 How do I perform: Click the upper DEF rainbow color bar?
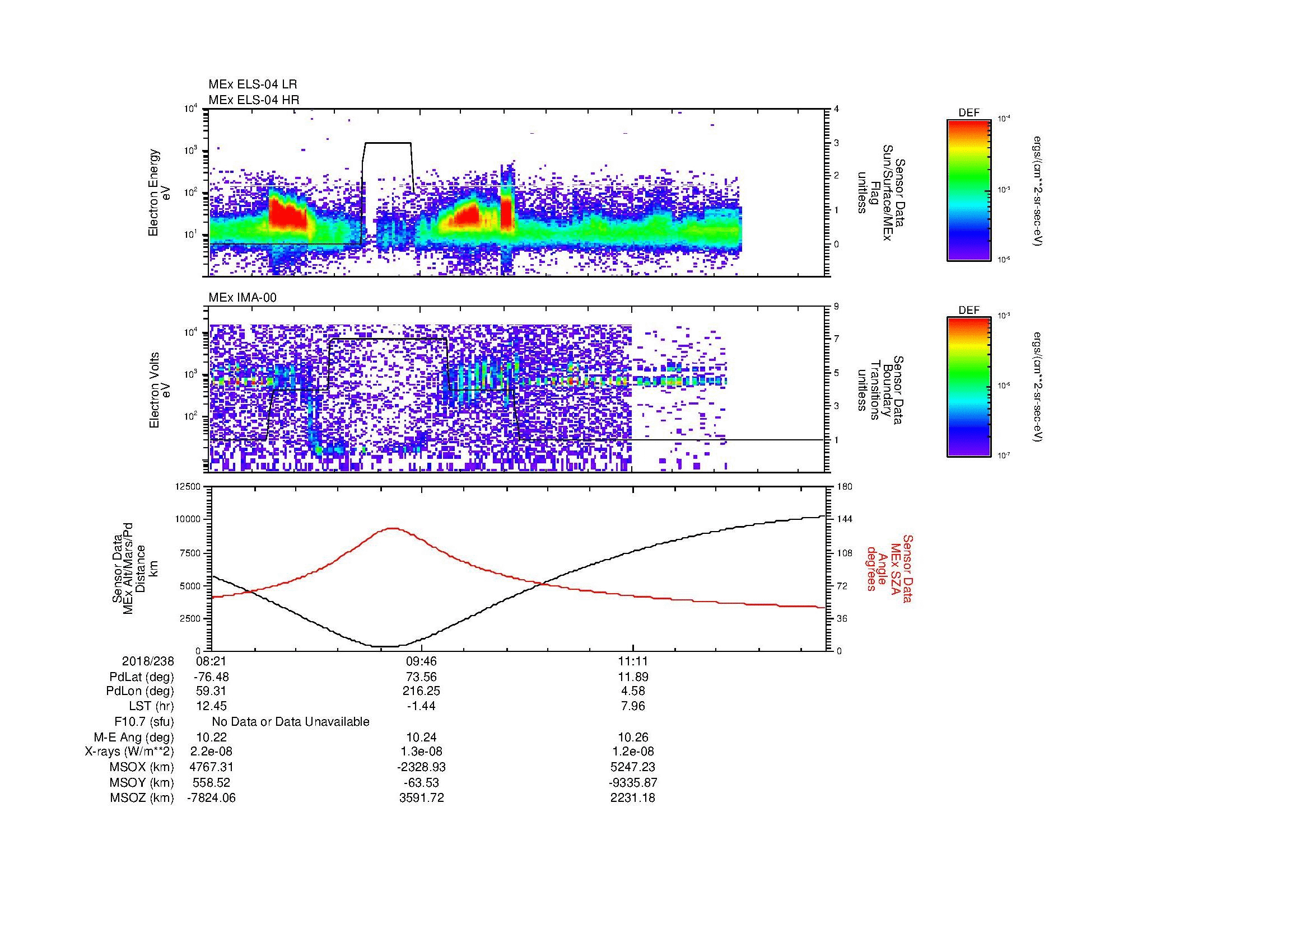coord(968,190)
